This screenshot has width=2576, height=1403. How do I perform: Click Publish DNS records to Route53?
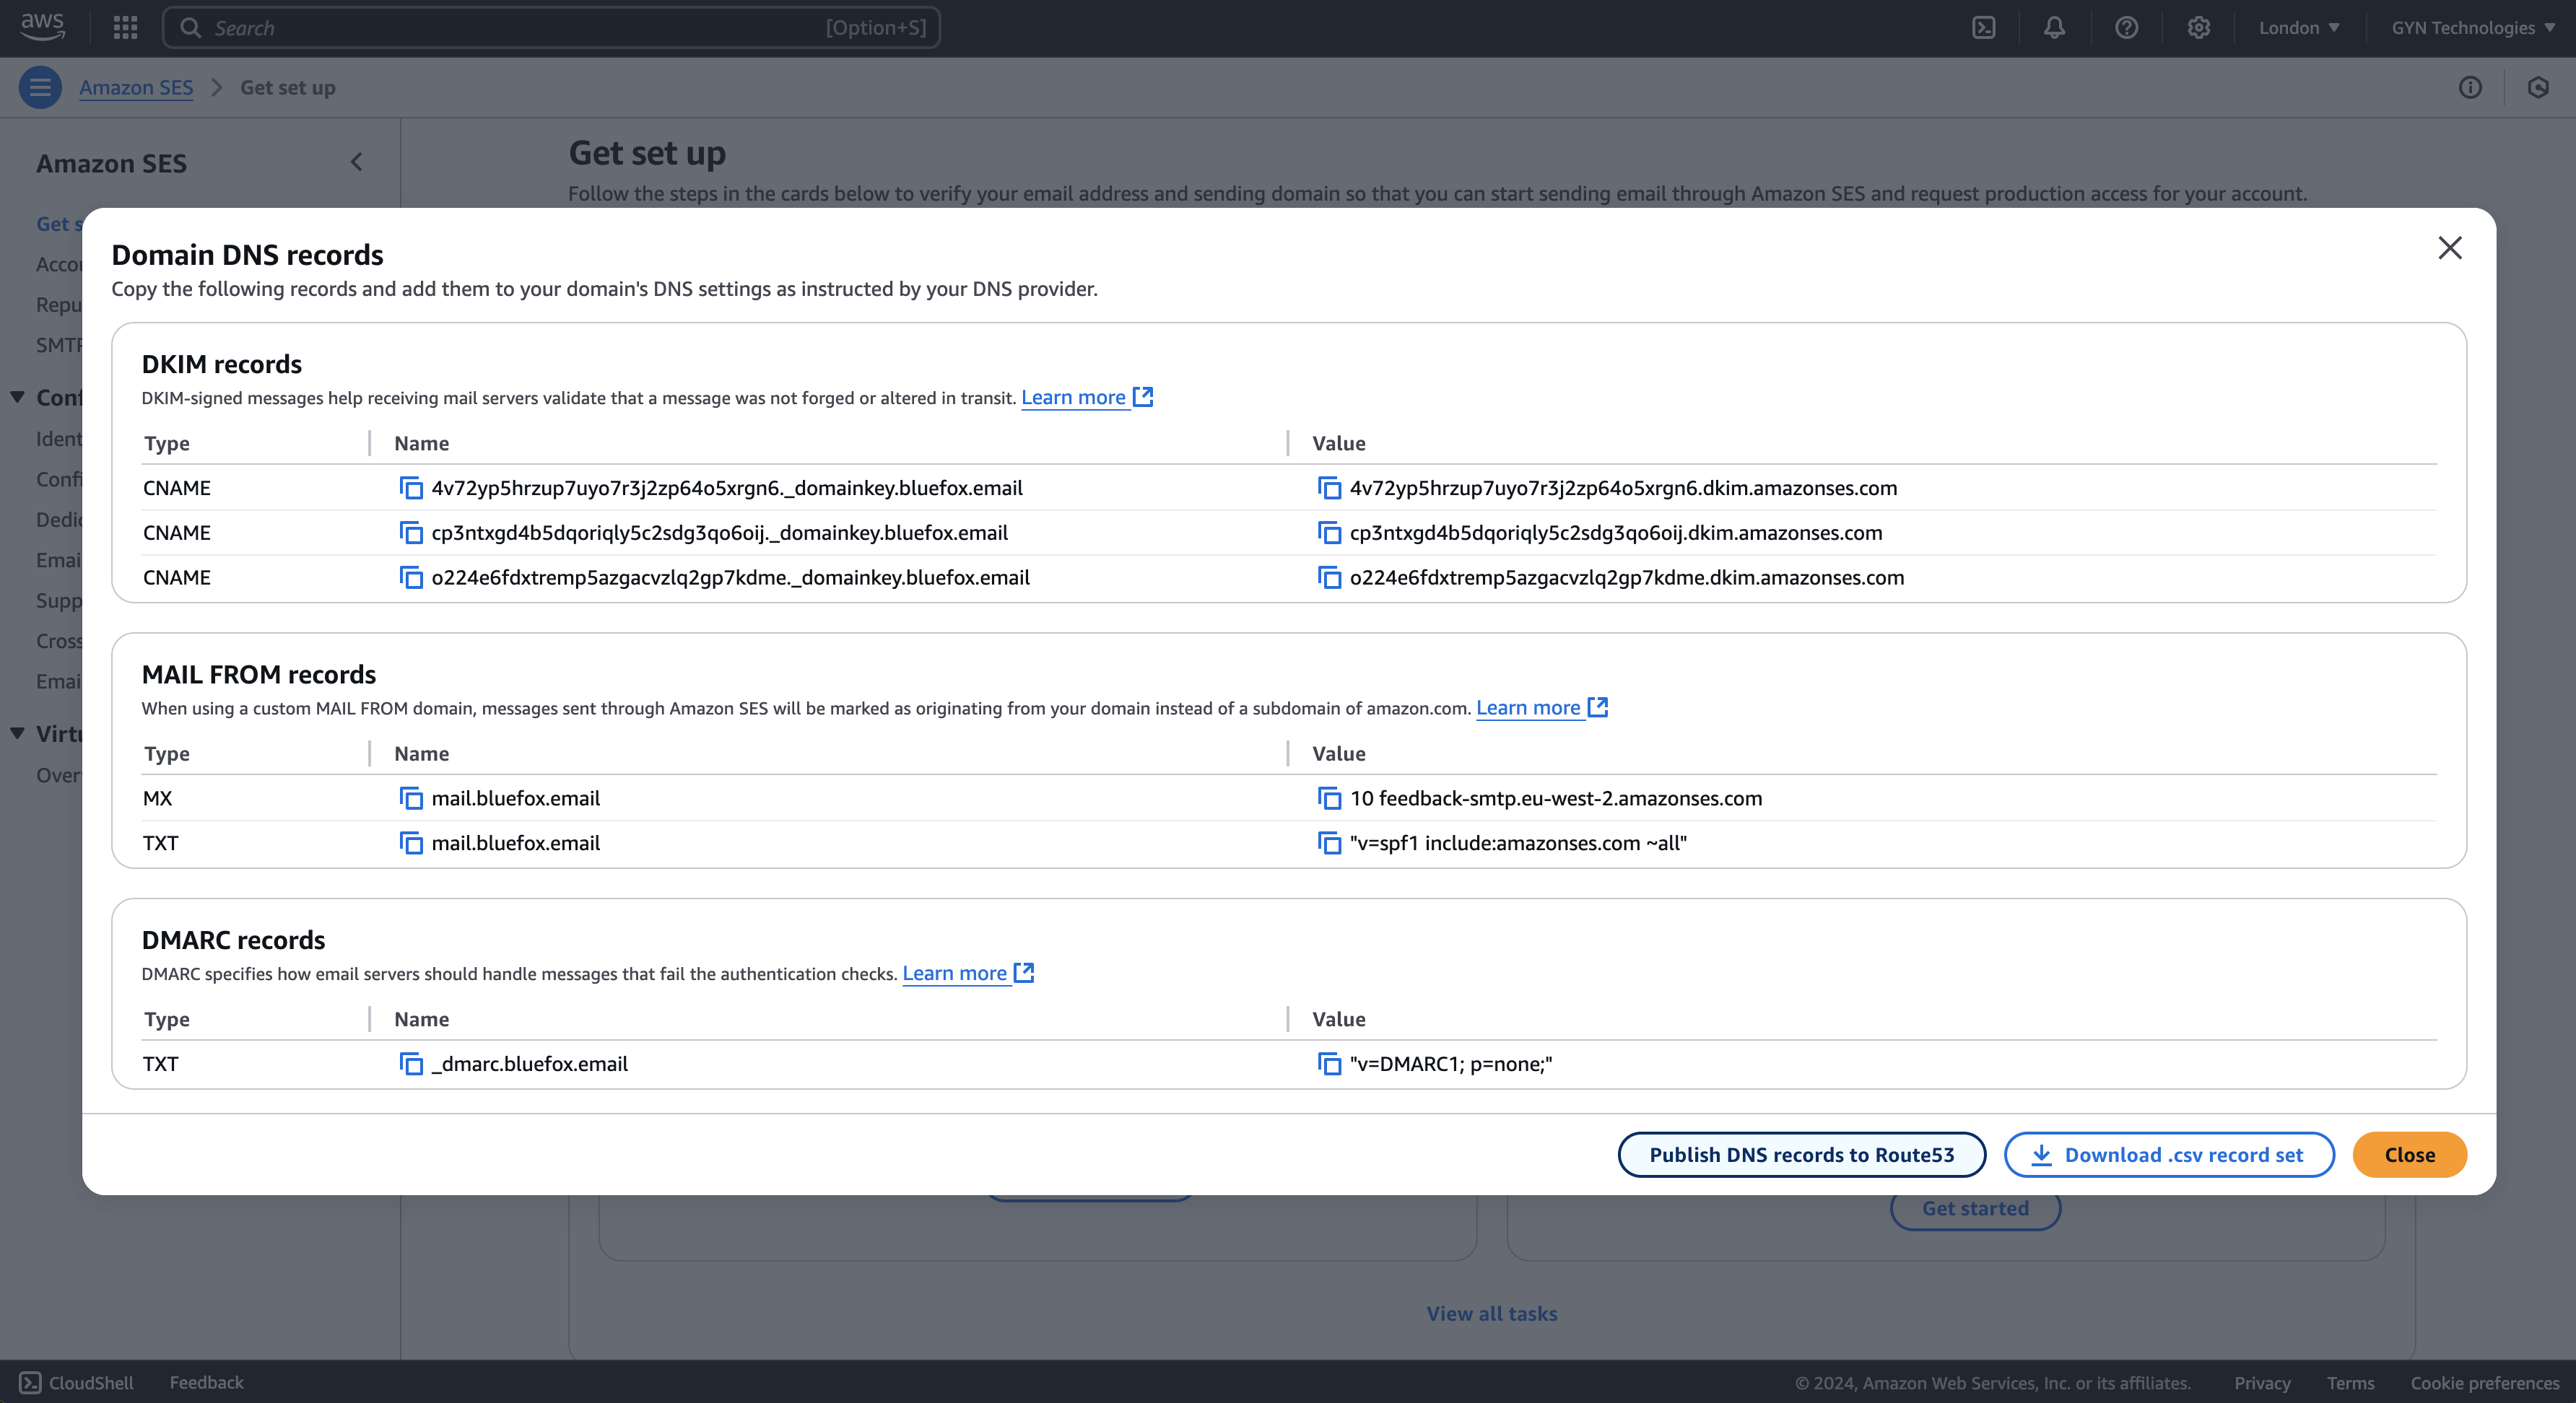click(x=1802, y=1155)
